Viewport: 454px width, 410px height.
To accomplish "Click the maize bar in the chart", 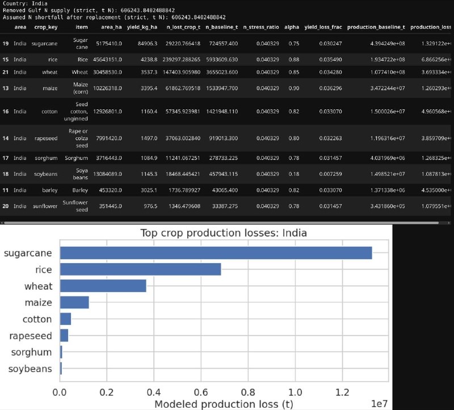I will pos(74,302).
